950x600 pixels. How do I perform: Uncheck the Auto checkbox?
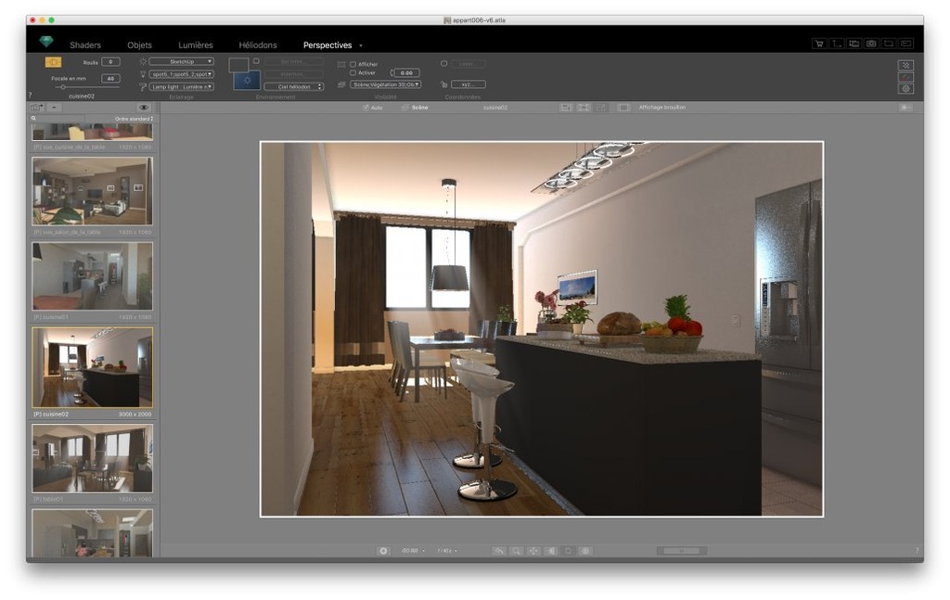click(x=366, y=108)
